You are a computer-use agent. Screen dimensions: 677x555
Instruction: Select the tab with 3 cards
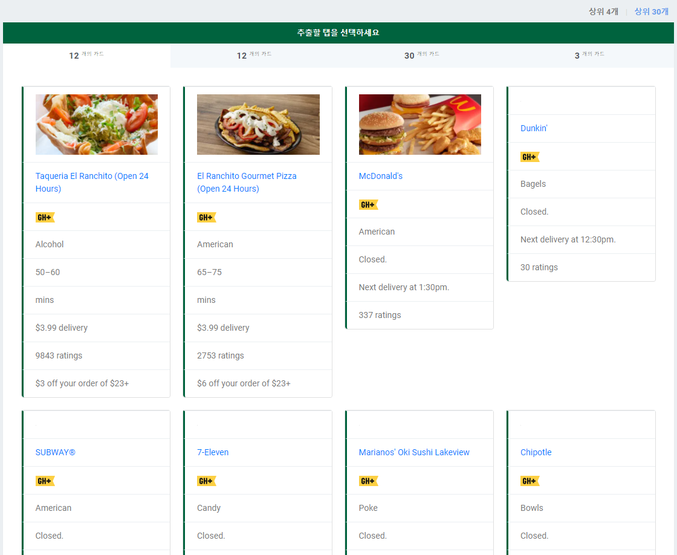pyautogui.click(x=589, y=55)
